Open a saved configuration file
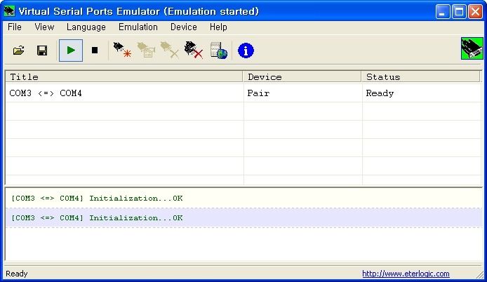Viewport: 487px width, 282px height. tap(19, 51)
